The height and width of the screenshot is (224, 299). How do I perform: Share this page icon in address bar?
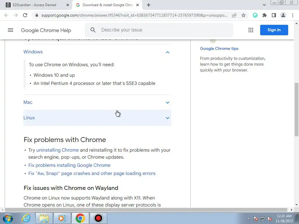(234, 15)
